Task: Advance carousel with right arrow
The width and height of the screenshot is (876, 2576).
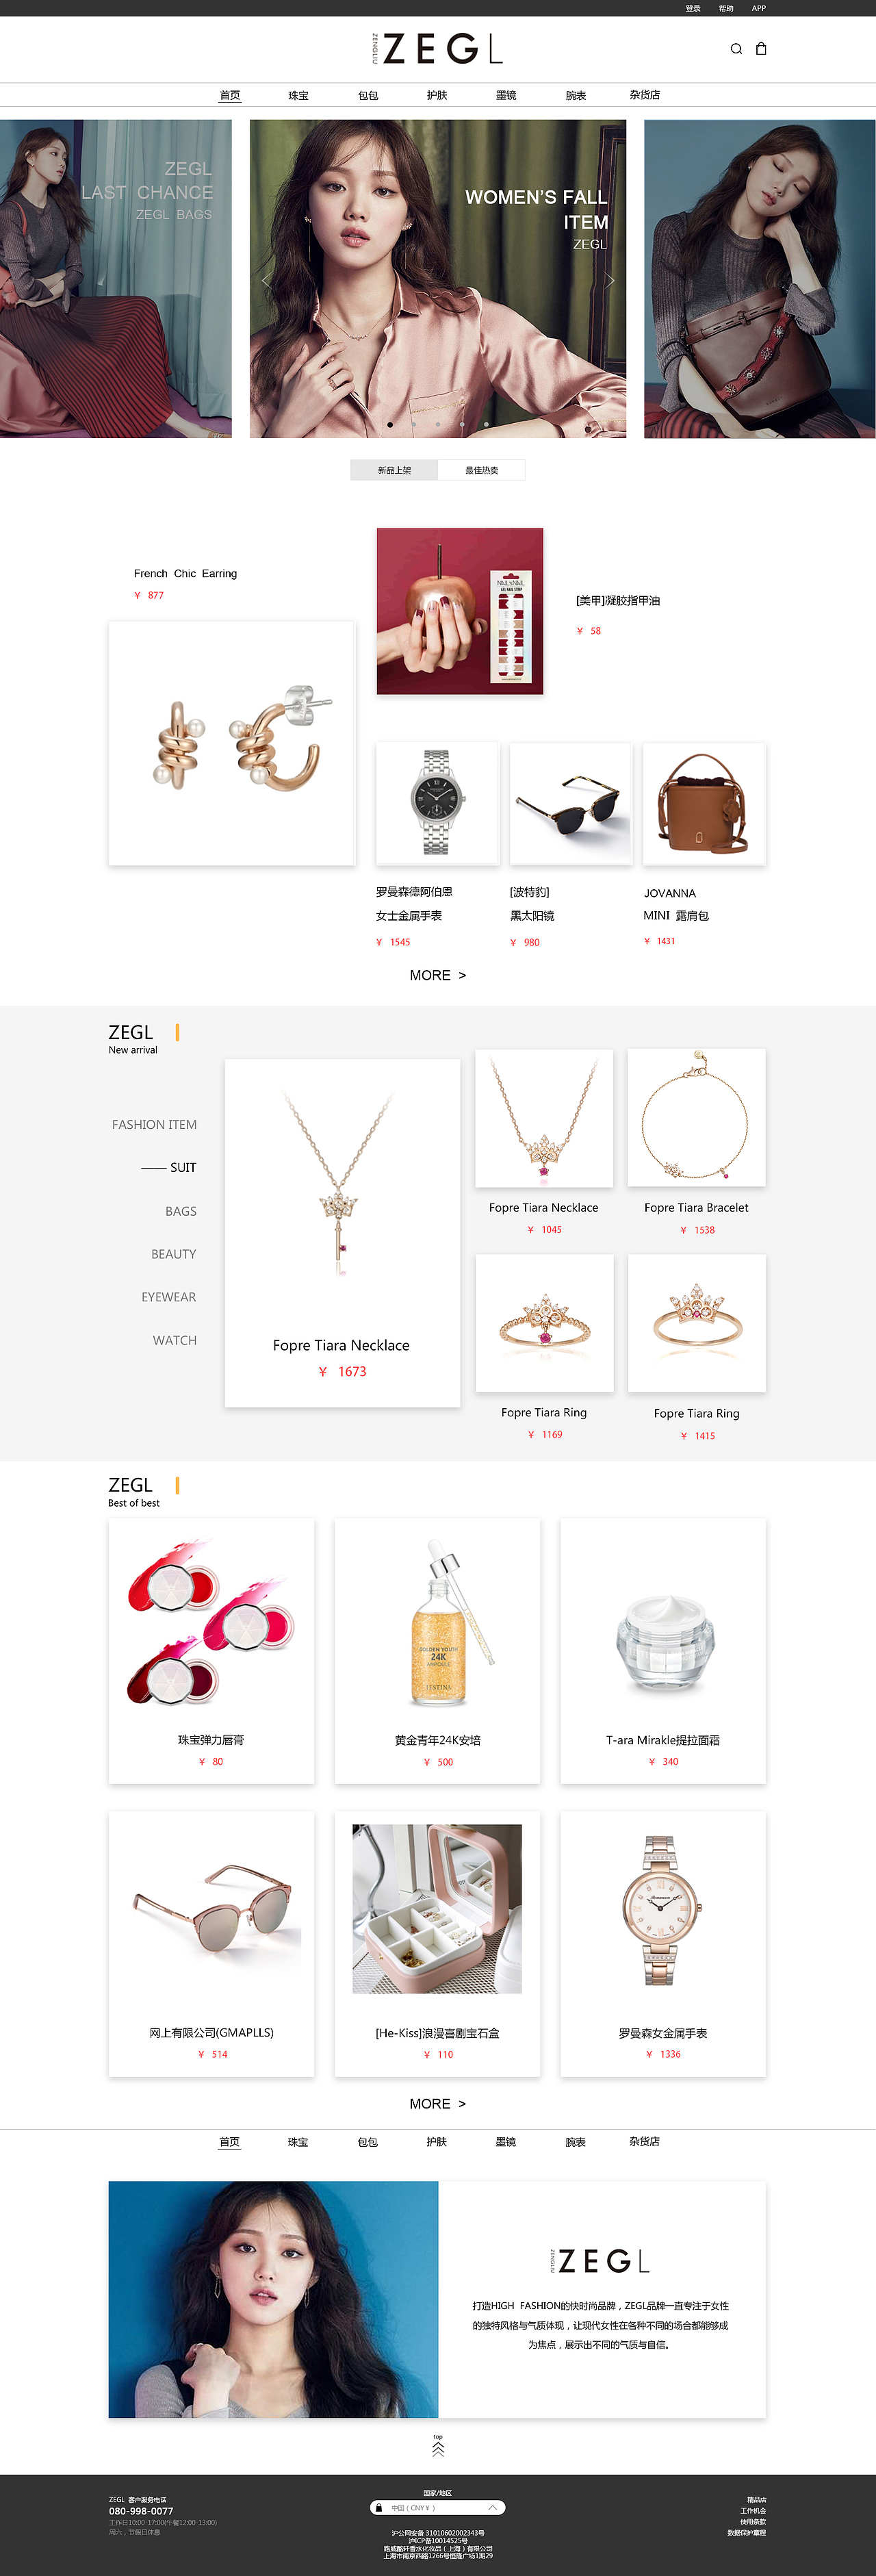Action: click(x=610, y=280)
